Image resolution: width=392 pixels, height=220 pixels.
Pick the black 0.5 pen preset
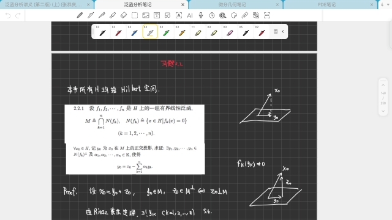pyautogui.click(x=246, y=31)
